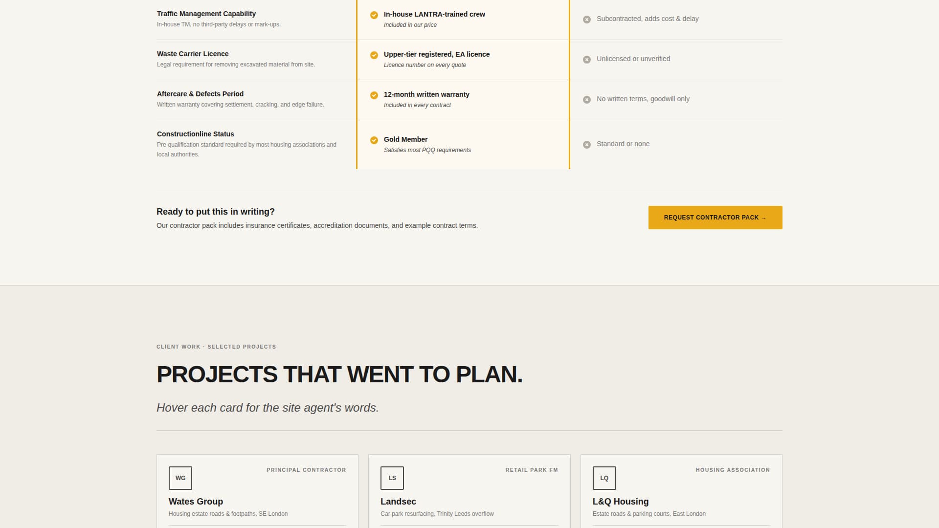Open the L&Q Housing project card title
Screen dimensions: 939x528
pos(621,502)
